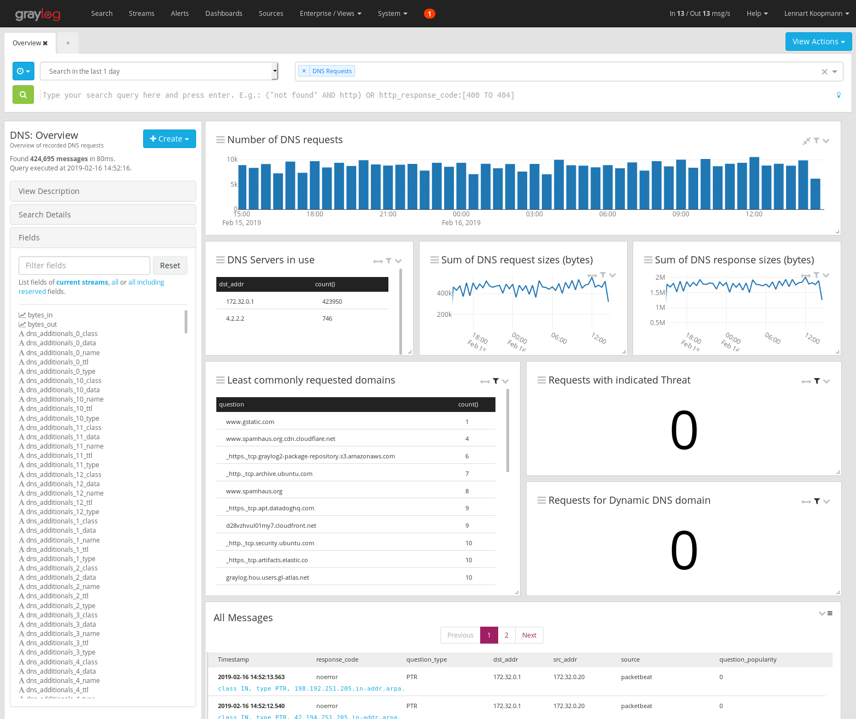This screenshot has width=856, height=719.
Task: Click the Next pagination button
Action: (529, 635)
